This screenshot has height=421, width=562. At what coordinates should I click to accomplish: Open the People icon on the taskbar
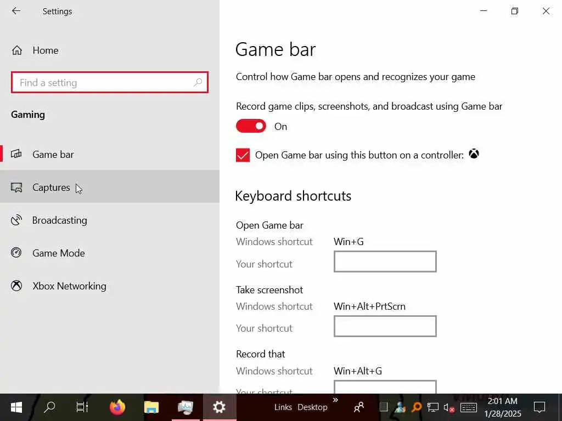point(359,407)
